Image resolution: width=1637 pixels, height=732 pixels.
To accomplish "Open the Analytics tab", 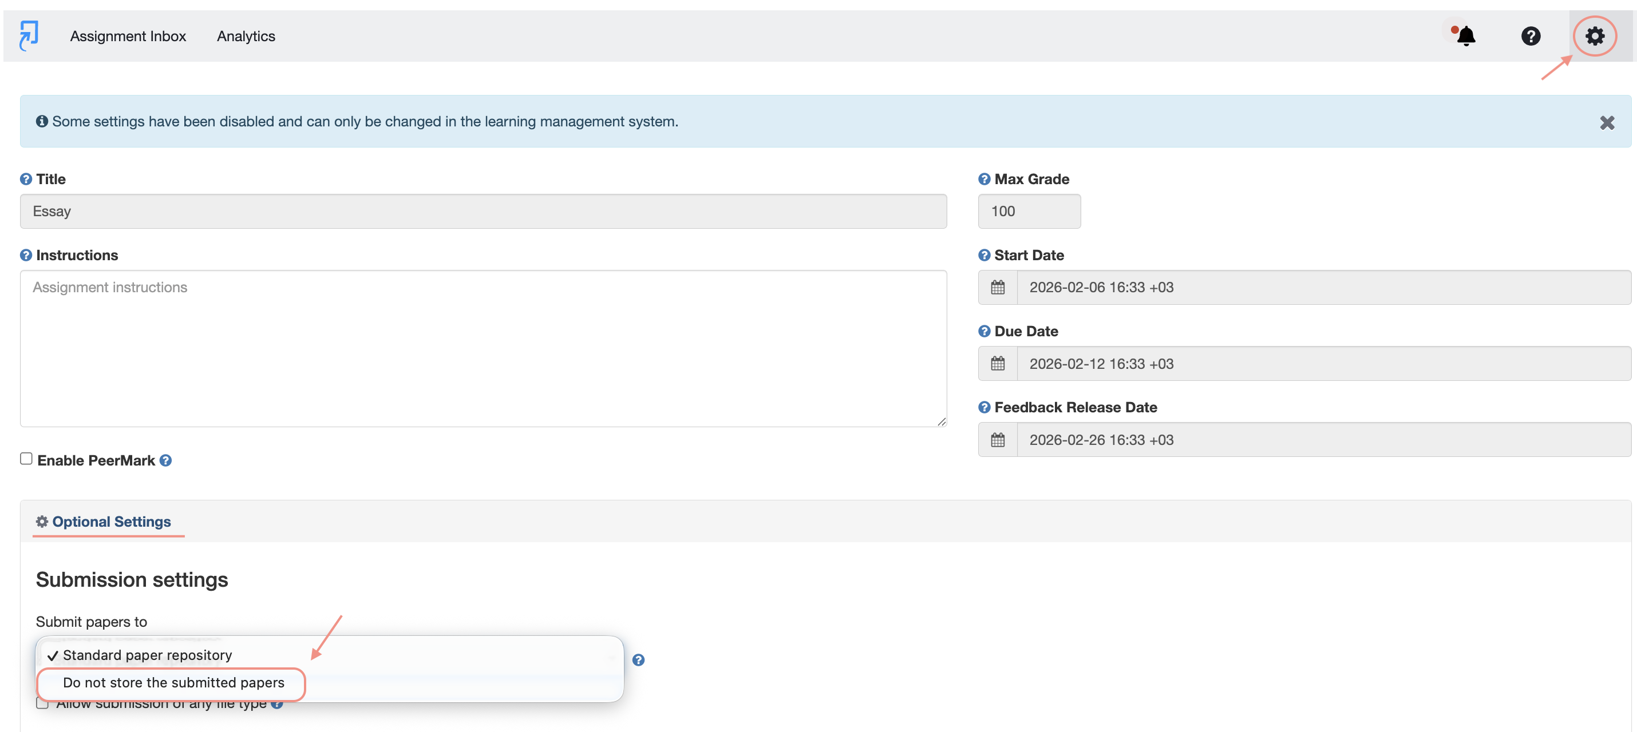I will (x=246, y=36).
